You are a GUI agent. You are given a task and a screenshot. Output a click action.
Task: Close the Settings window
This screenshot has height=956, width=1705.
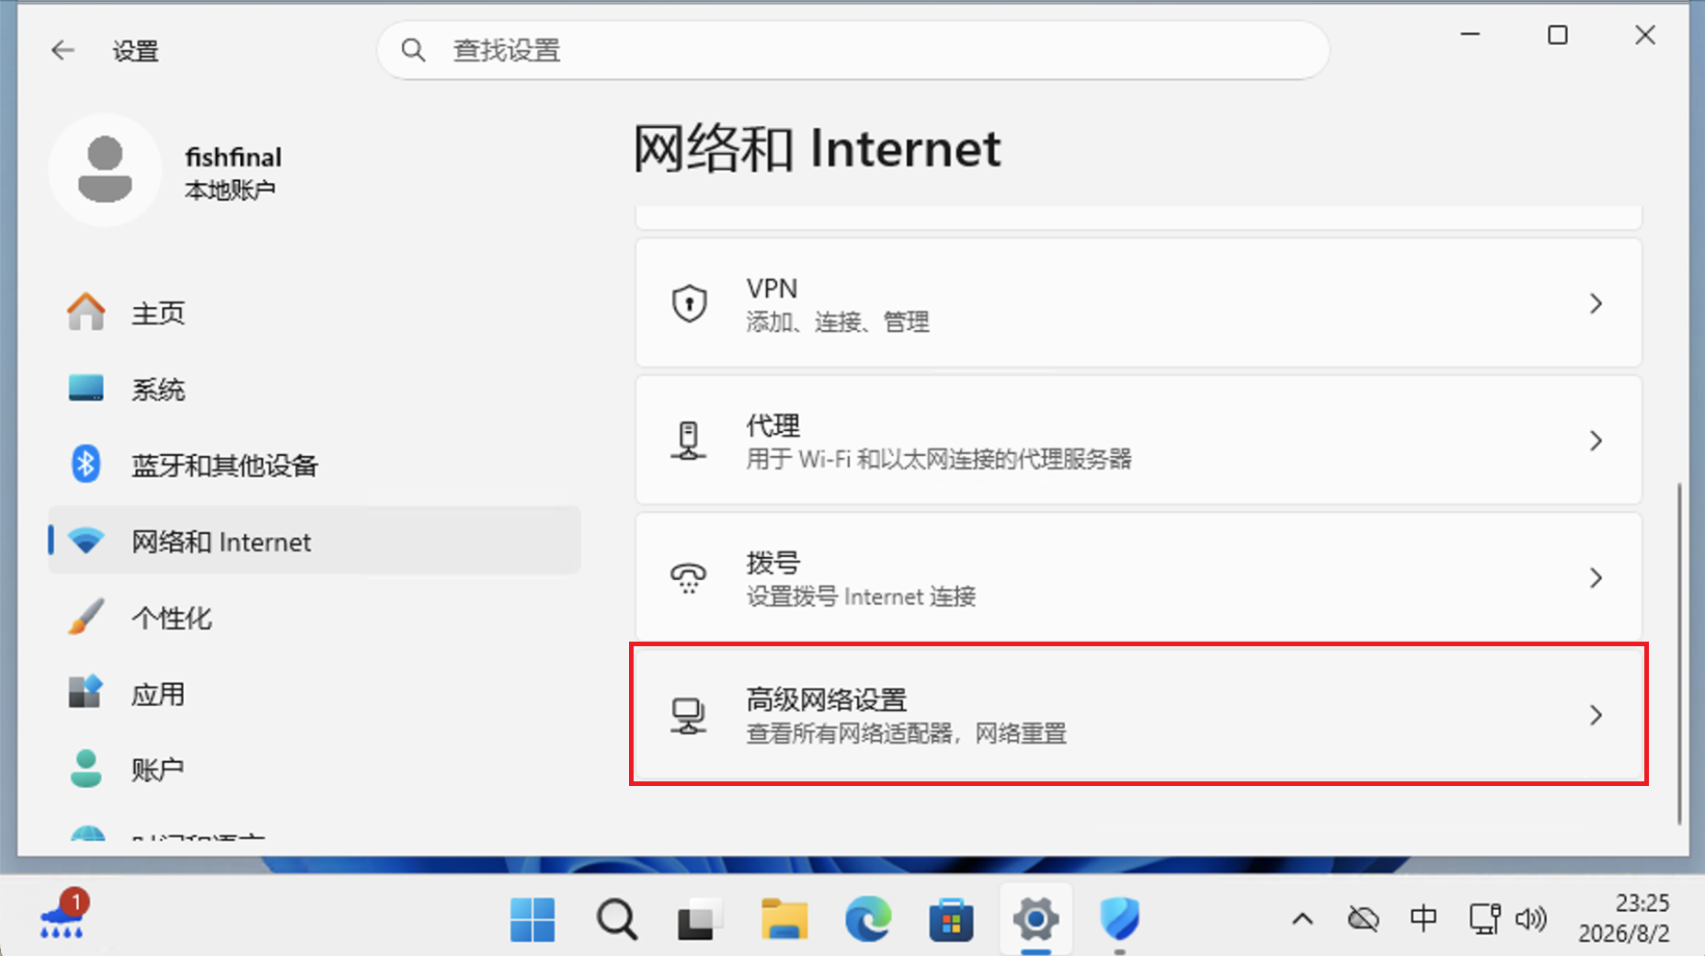[1645, 35]
